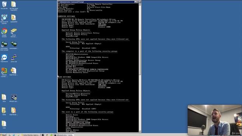Close the Command Prompt window
The height and width of the screenshot is (136, 242).
click(x=140, y=2)
